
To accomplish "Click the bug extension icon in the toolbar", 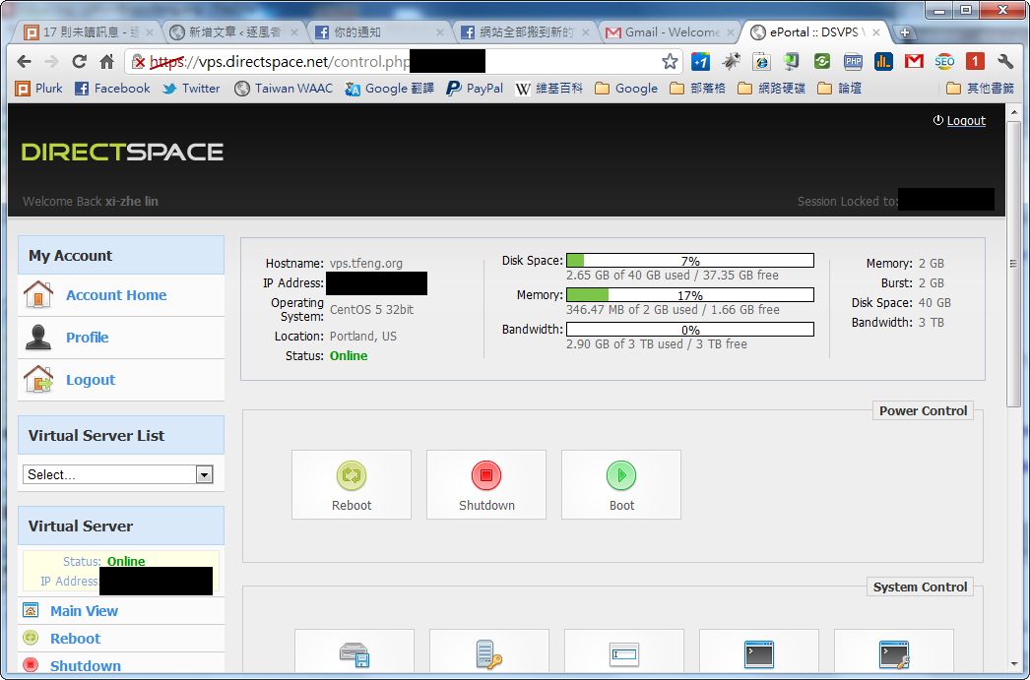I will [x=731, y=62].
